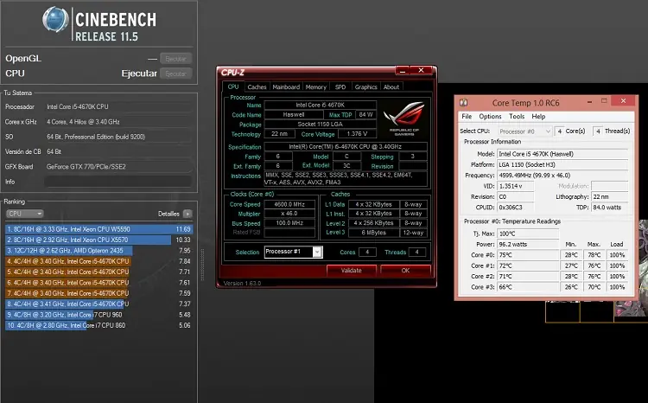
Task: Click the VID value 1.3514 v
Action: pos(515,186)
